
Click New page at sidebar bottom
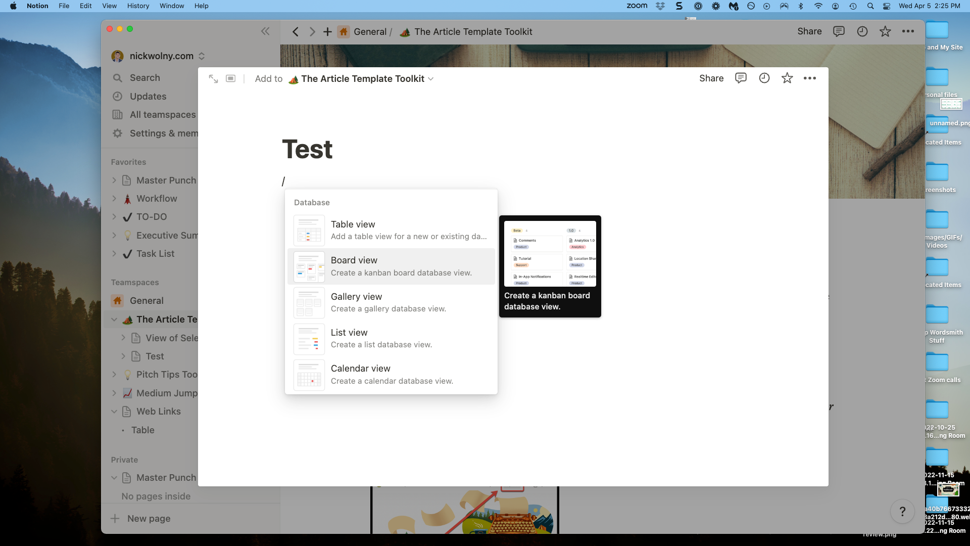point(149,519)
